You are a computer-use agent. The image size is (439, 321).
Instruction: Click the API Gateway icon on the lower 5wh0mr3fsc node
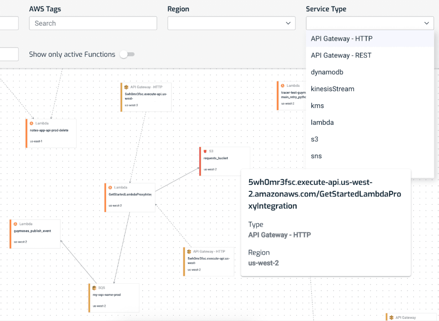point(189,251)
